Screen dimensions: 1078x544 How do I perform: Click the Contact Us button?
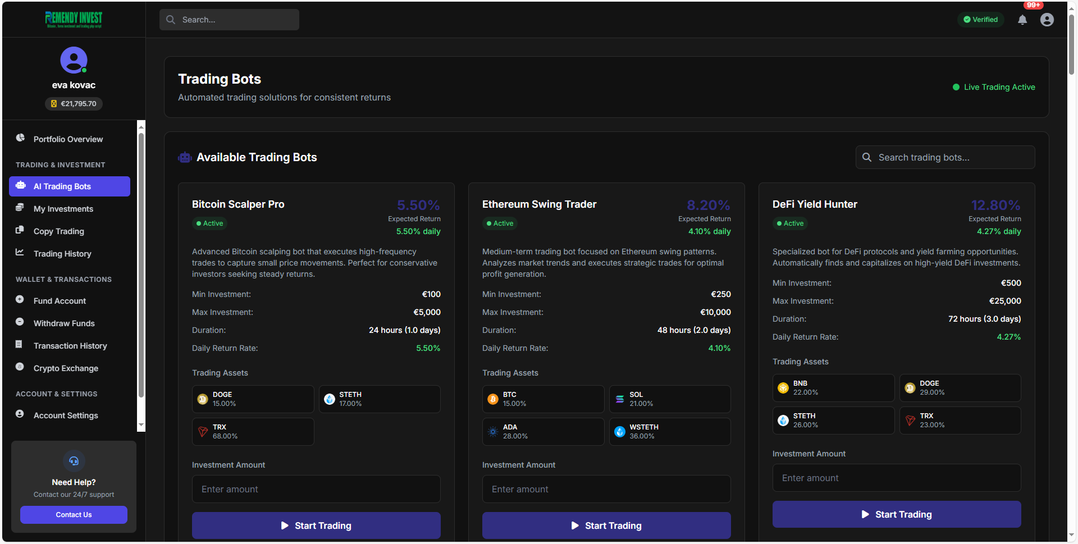click(x=74, y=515)
